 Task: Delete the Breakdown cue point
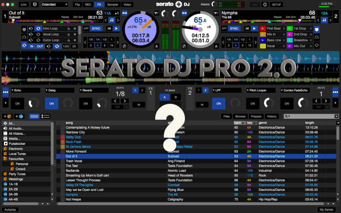[311, 40]
